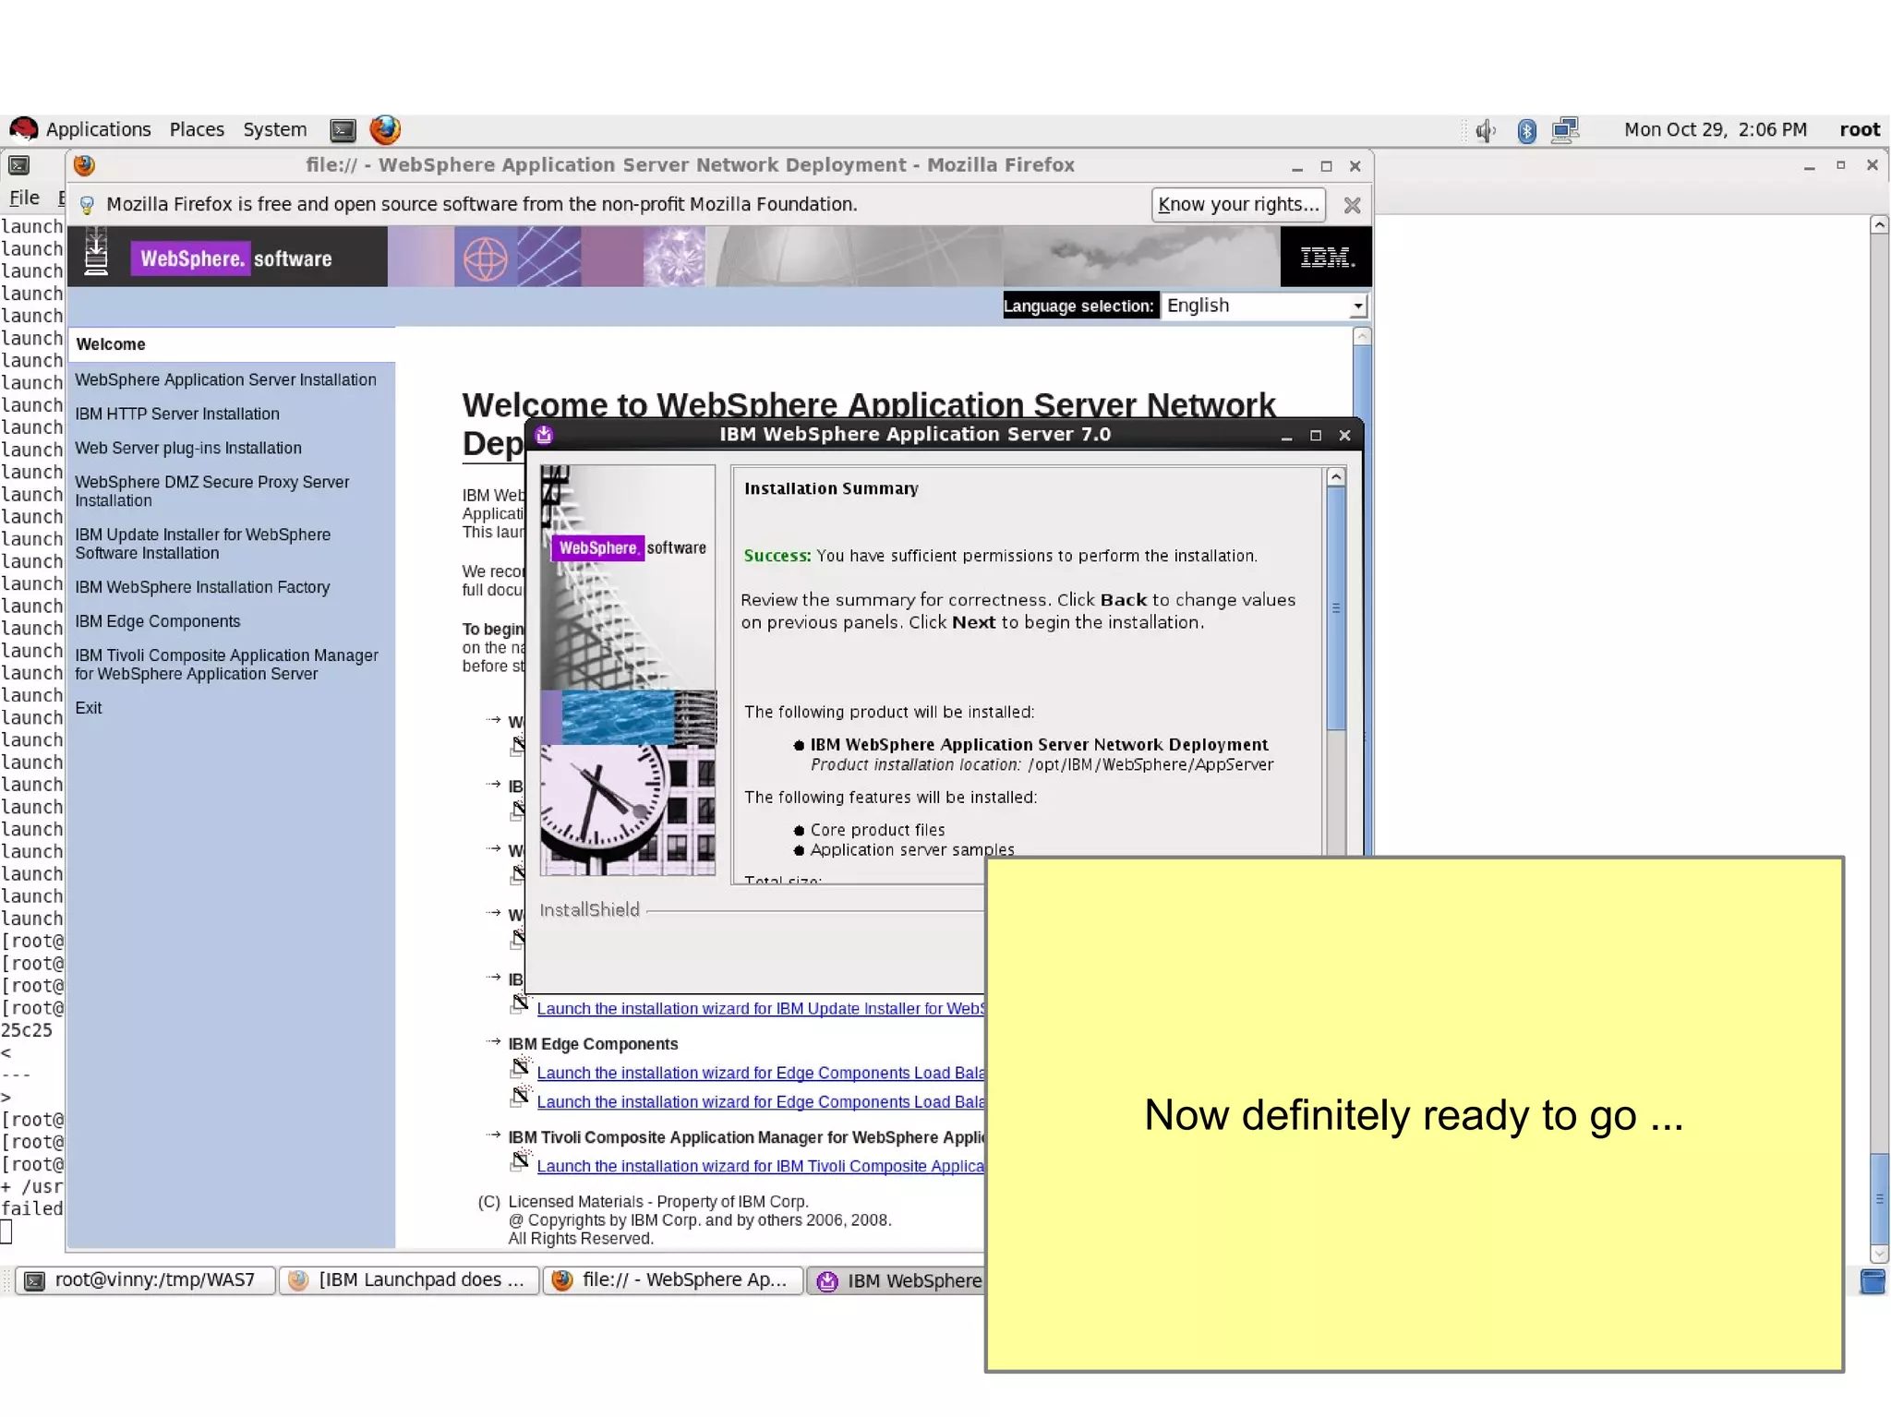Screen dimensions: 1891x1417
Task: Select IBM Edge Components in the sidebar
Action: pos(157,621)
